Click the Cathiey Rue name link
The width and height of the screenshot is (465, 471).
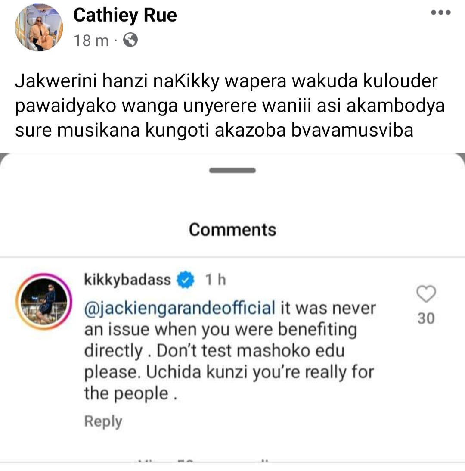click(125, 15)
